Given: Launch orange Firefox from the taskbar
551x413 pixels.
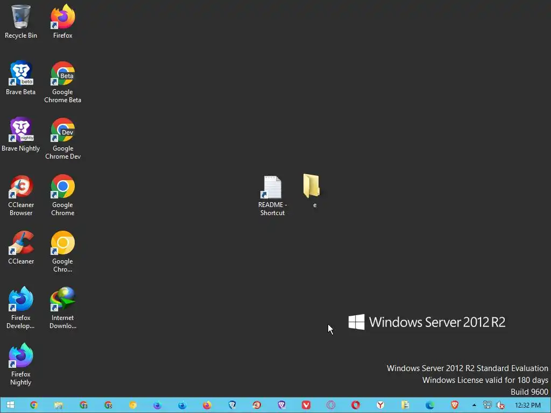Looking at the screenshot, I should coord(207,405).
